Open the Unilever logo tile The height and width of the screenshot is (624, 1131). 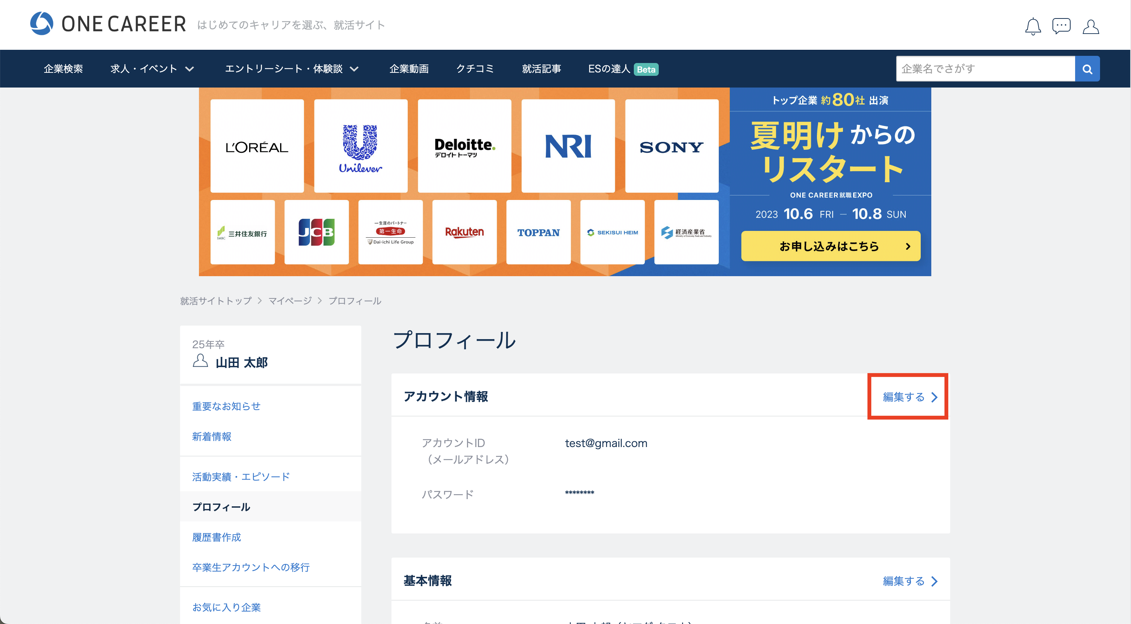click(361, 146)
